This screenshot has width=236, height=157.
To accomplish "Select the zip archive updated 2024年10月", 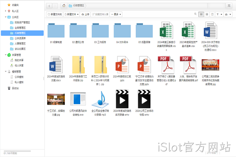I will (100, 65).
